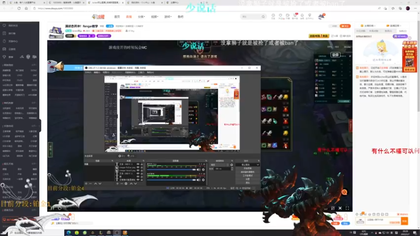Open settings gear of first OBS audio channel
Viewport: 420px width, 236px height.
coord(203,169)
